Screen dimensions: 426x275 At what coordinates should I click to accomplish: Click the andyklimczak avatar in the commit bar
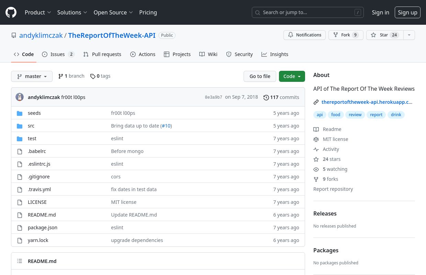tap(20, 97)
